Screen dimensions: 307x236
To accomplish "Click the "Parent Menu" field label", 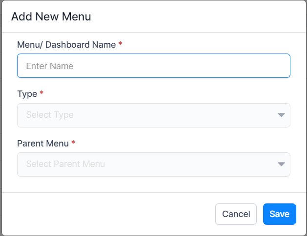I will click(43, 143).
